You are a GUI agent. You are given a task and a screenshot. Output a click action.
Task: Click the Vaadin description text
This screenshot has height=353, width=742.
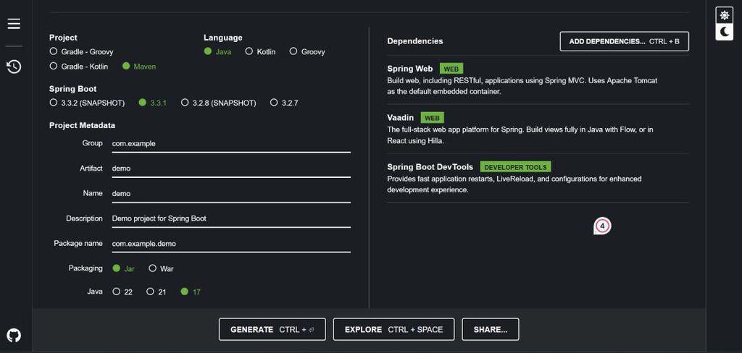click(520, 135)
